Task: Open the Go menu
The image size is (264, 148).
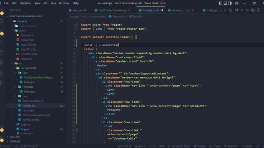Action: click(x=45, y=3)
